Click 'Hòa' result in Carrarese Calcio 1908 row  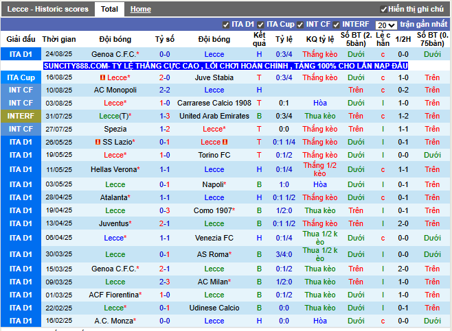[319, 103]
